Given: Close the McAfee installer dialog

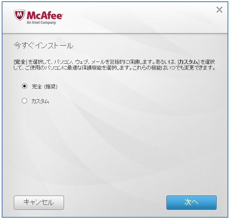Looking at the screenshot, I should (x=219, y=10).
